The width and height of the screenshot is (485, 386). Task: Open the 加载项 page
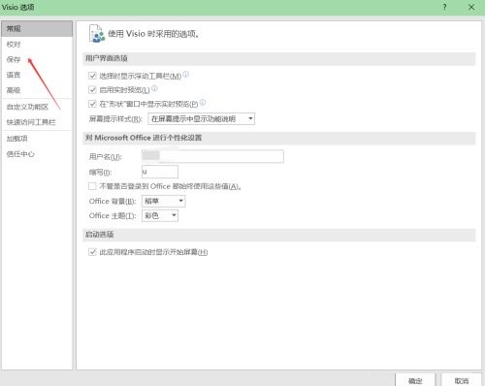click(x=17, y=139)
